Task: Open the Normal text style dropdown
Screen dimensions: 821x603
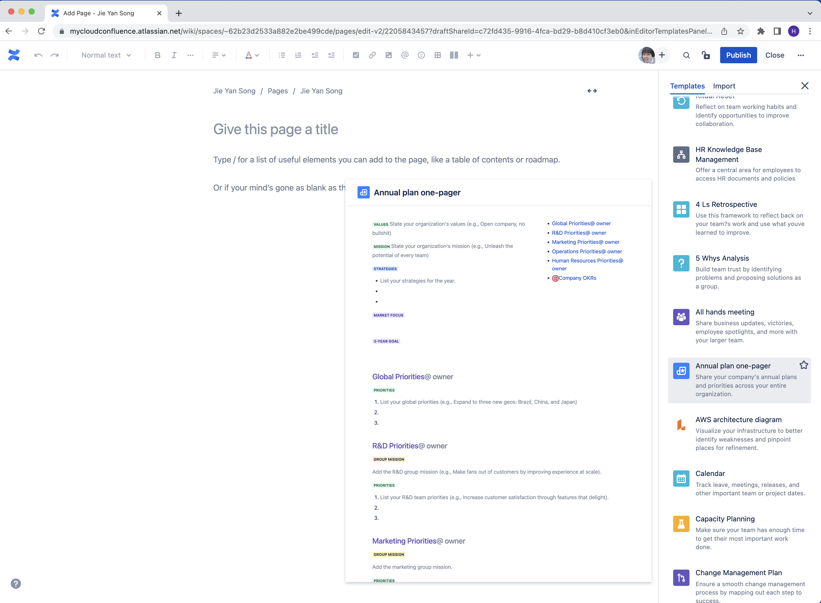Action: (x=106, y=55)
